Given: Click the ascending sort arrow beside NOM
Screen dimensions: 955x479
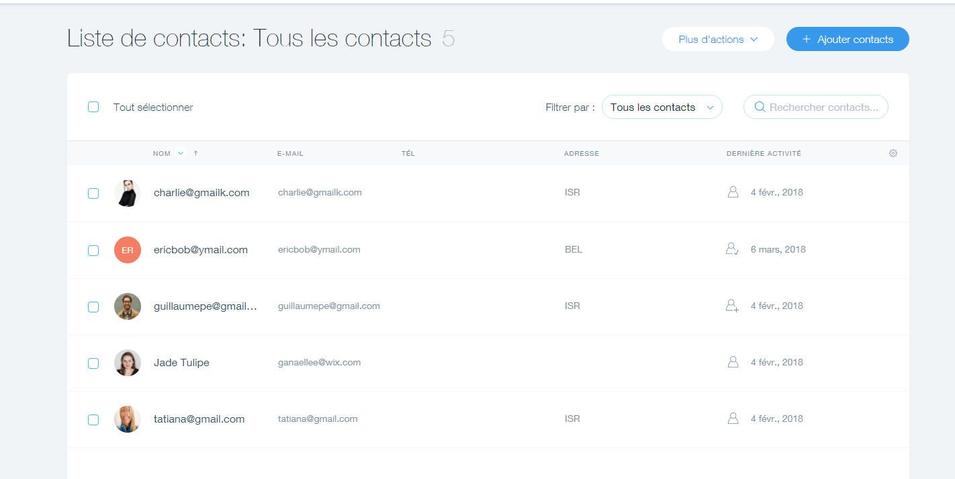Looking at the screenshot, I should click(x=195, y=153).
